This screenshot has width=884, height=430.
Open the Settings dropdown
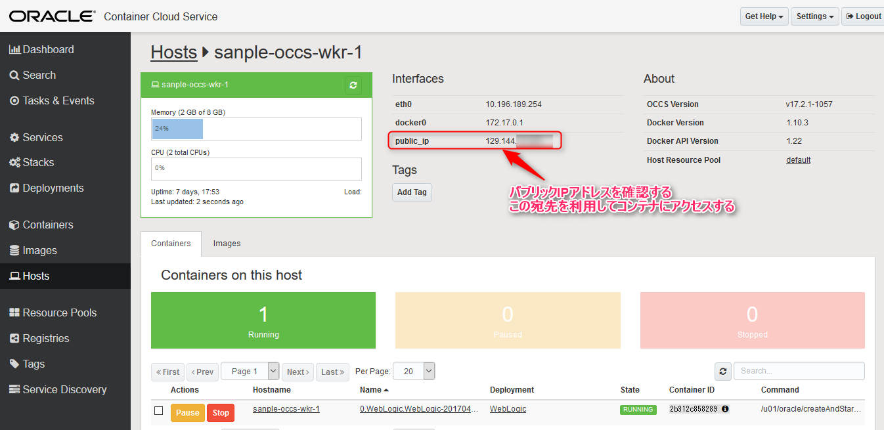(815, 16)
